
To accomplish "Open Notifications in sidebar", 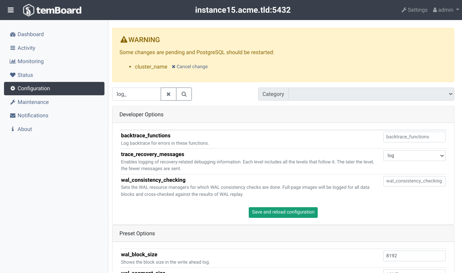I will click(29, 116).
